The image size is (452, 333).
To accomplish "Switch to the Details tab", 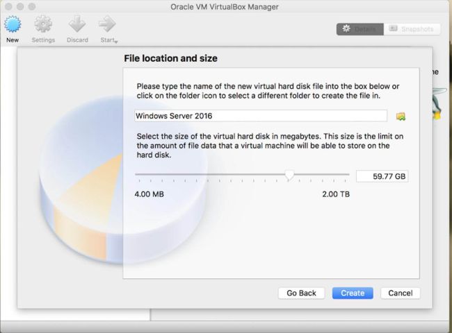I will pos(360,29).
